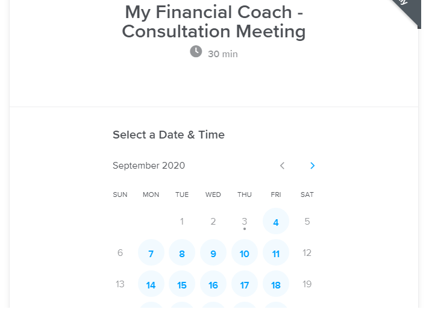Select Friday September 18
The image size is (432, 327).
pyautogui.click(x=276, y=285)
